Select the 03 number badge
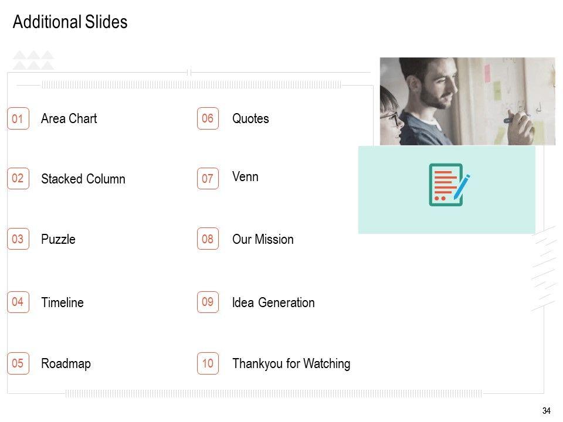This screenshot has width=563, height=422. coord(18,239)
